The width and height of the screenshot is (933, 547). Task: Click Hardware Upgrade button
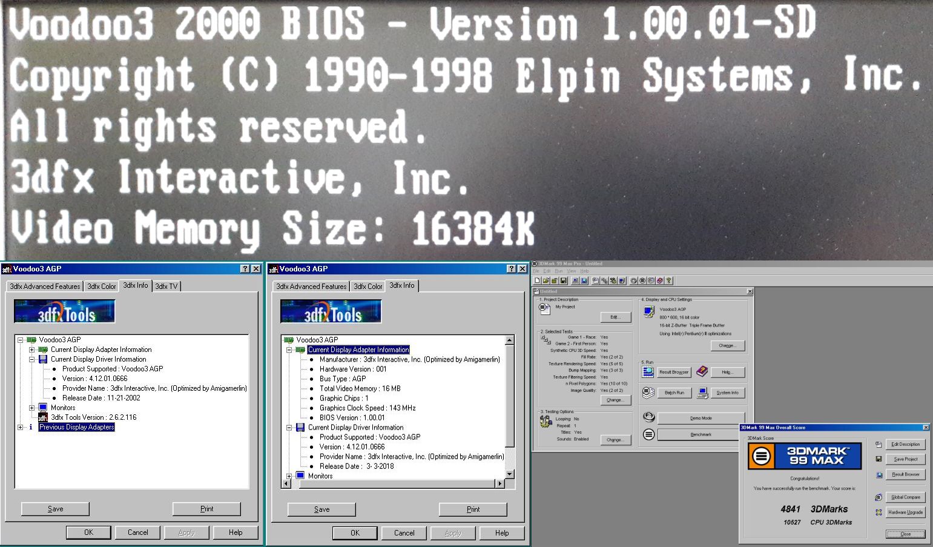(905, 512)
